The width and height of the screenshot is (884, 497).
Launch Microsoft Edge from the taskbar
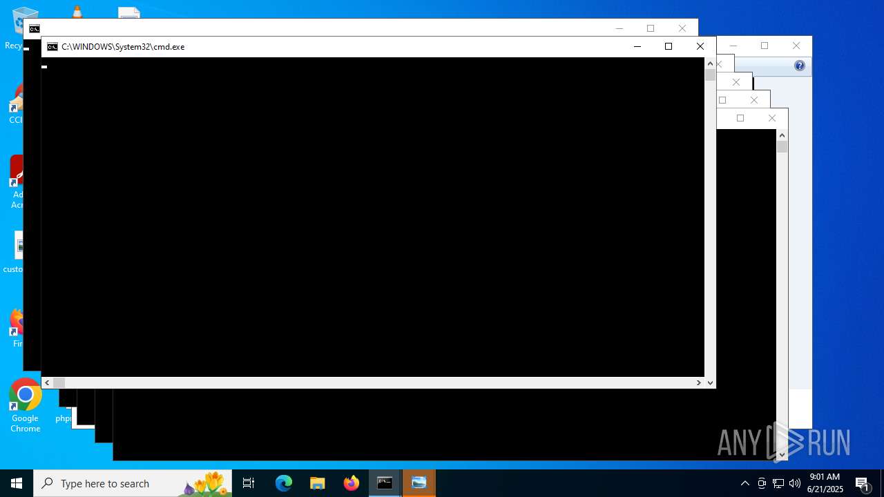coord(284,483)
